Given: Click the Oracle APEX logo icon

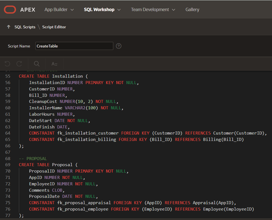Looking at the screenshot, I should (10, 9).
